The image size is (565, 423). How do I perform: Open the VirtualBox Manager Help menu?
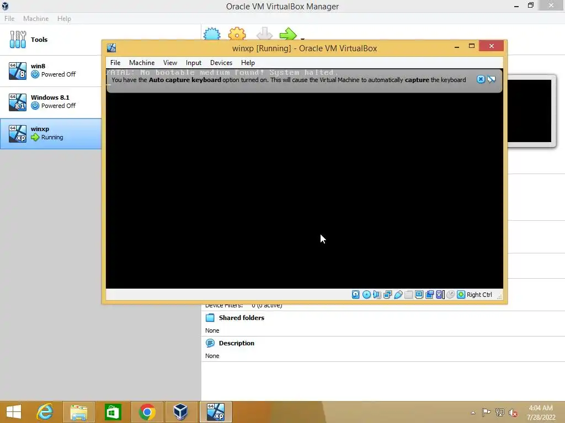pos(64,18)
